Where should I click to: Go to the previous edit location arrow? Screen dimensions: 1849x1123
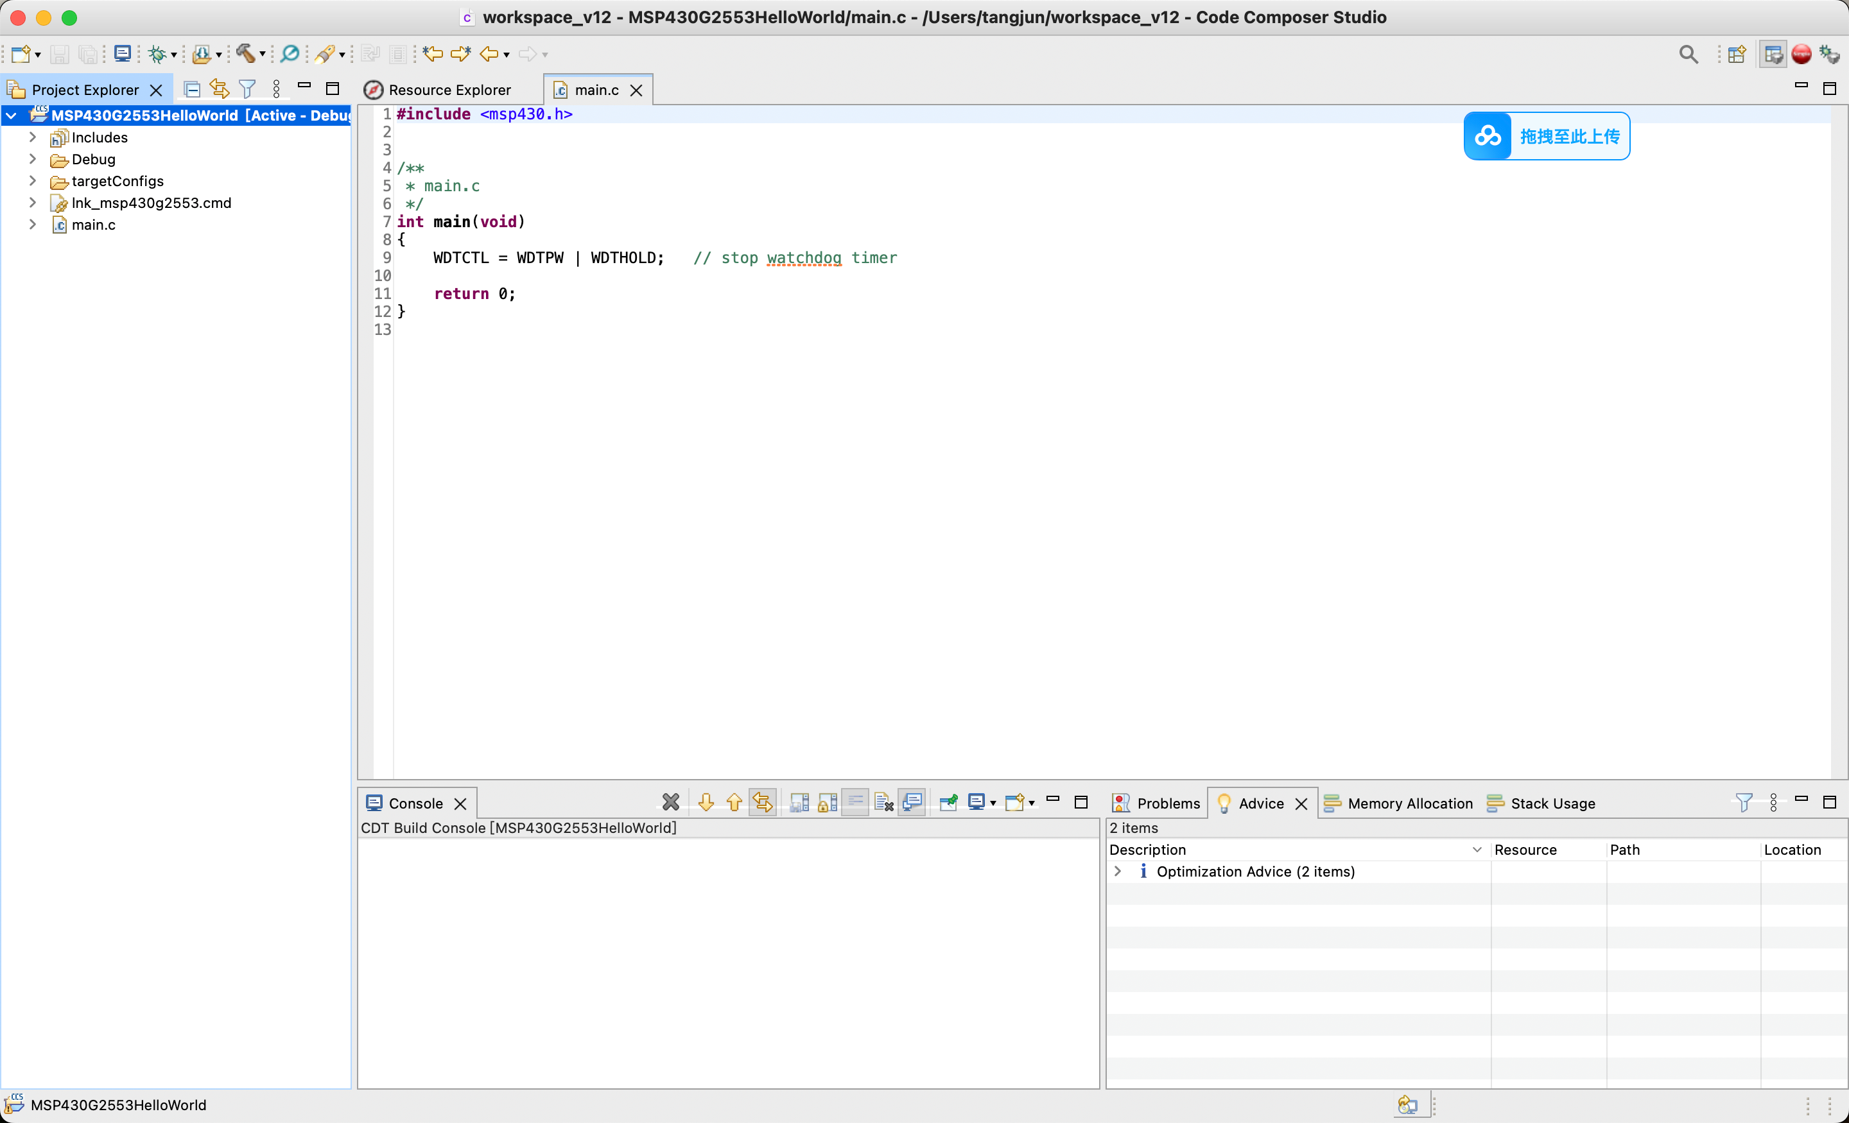click(x=433, y=53)
